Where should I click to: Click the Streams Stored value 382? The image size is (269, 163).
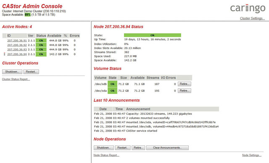tap(127, 52)
